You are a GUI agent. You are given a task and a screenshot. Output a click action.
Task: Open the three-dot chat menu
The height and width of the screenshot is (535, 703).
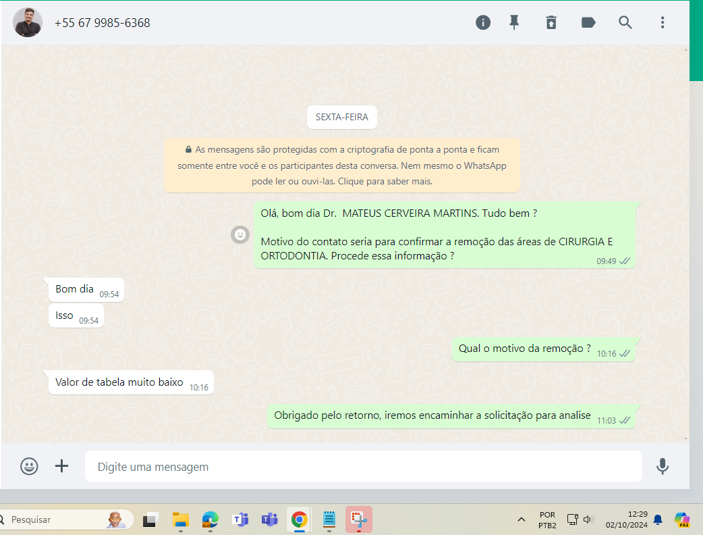(663, 22)
